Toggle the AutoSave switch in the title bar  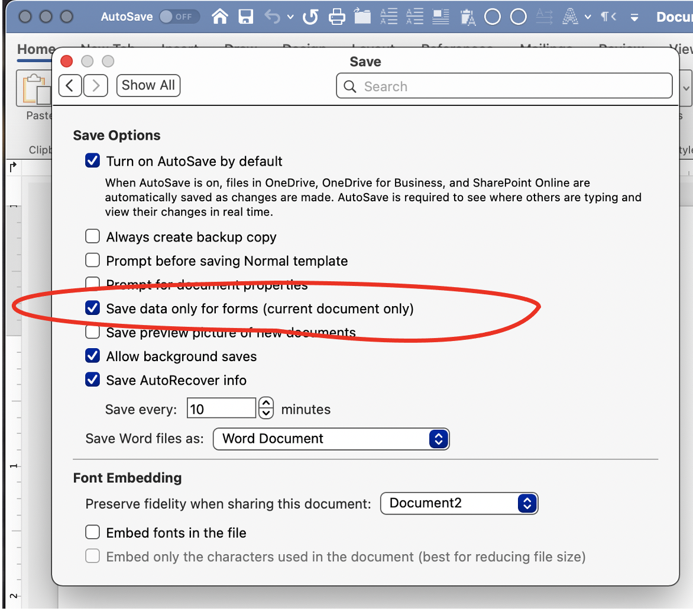[179, 17]
